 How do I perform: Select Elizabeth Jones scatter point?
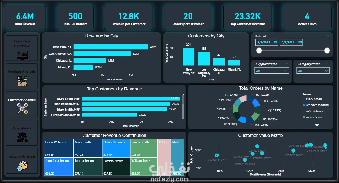click(293, 150)
